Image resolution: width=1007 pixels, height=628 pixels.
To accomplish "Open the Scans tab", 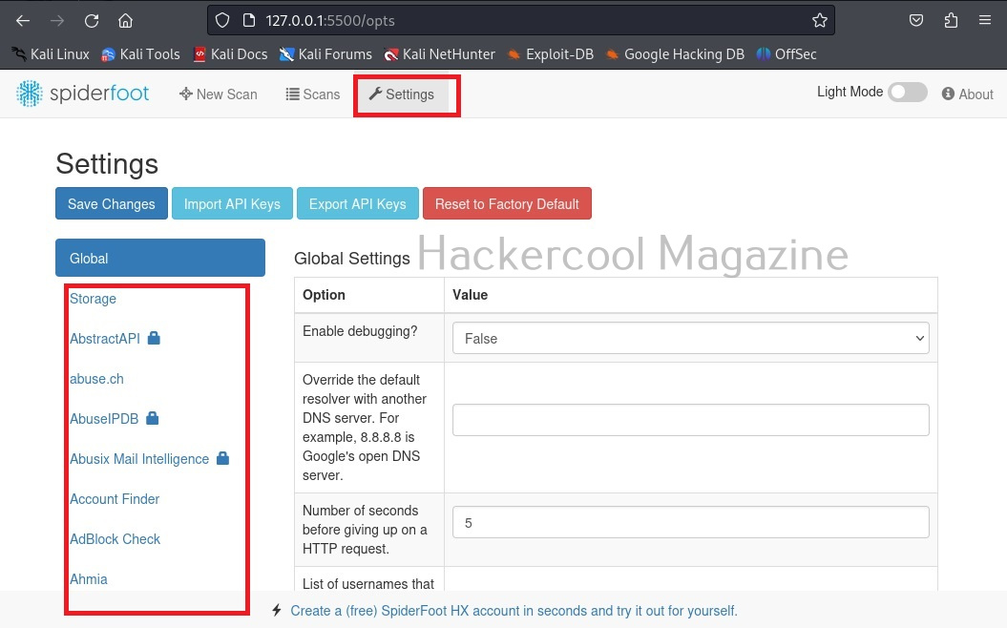I will (313, 94).
